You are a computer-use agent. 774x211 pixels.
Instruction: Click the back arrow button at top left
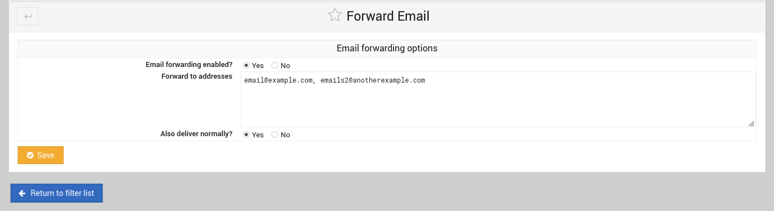28,16
